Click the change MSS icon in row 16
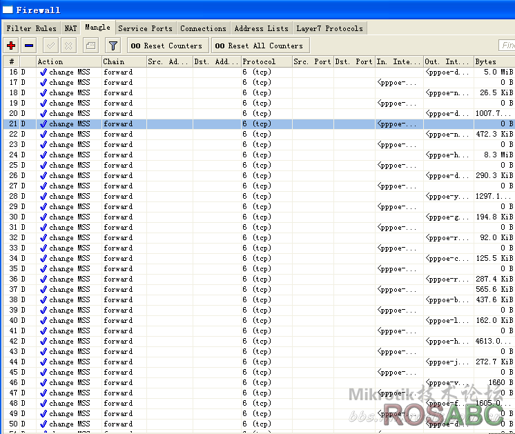The width and height of the screenshot is (515, 434). pos(43,72)
